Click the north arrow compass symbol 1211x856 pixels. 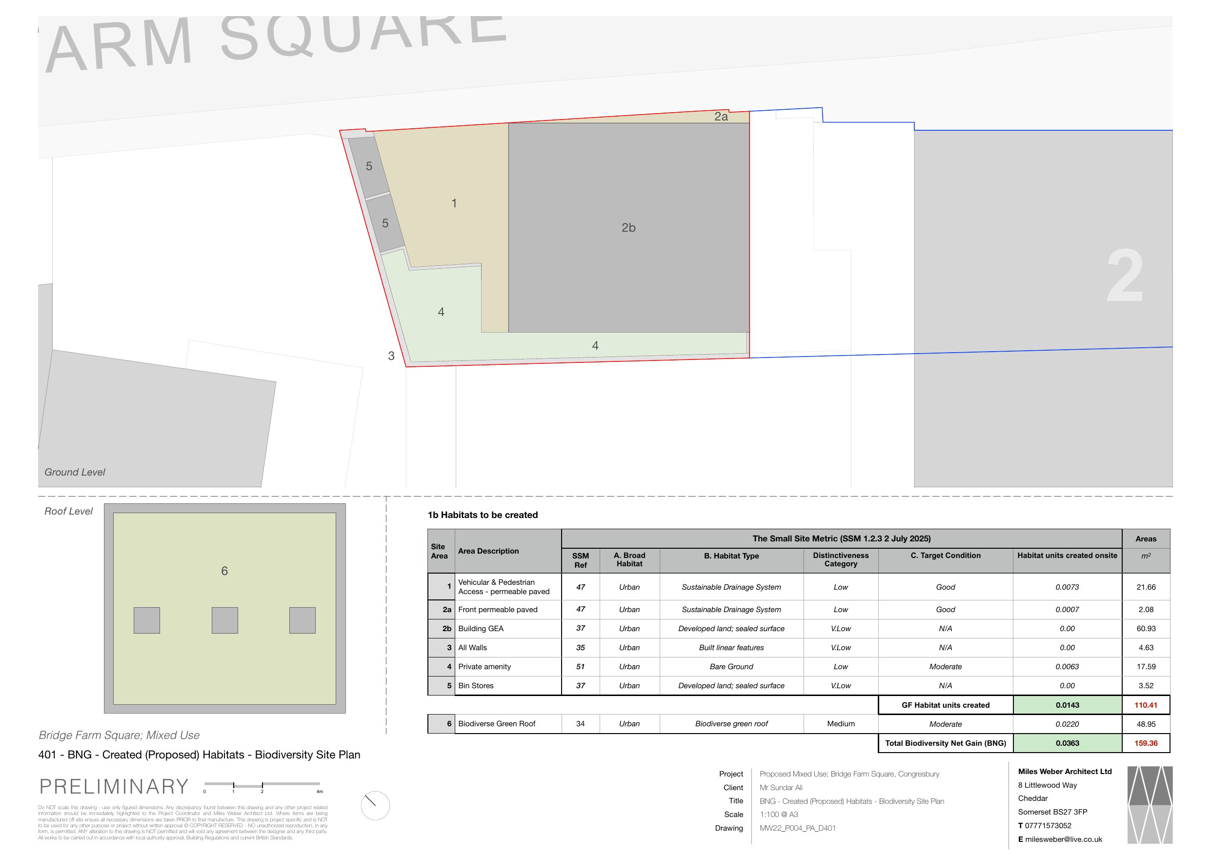pos(375,805)
